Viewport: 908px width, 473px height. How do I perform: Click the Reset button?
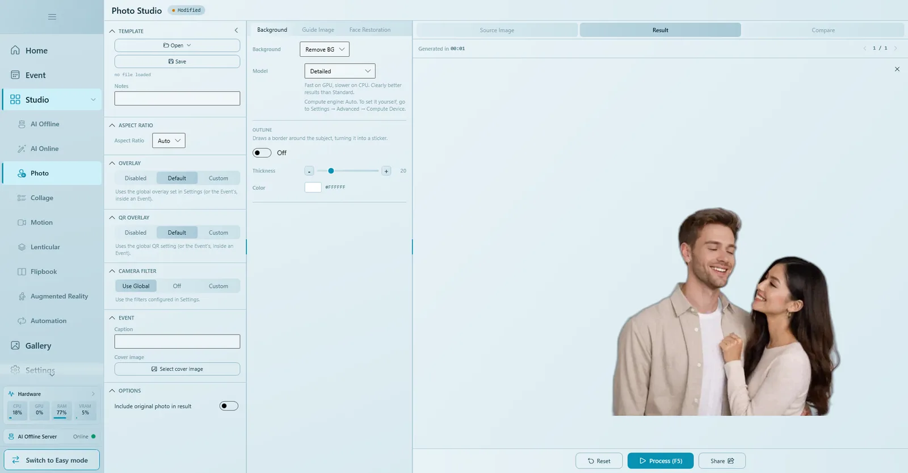click(x=599, y=461)
